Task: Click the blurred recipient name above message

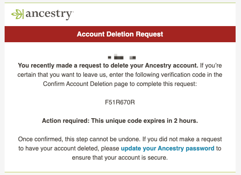Action: (x=122, y=57)
